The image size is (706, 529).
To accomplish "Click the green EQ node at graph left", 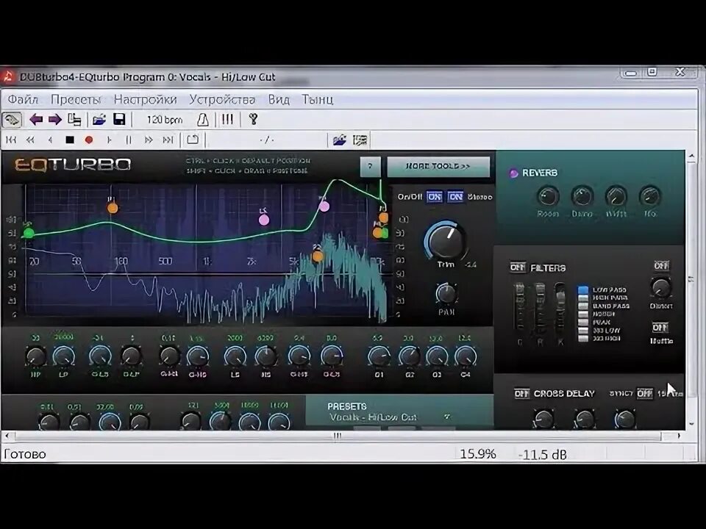I will point(29,233).
